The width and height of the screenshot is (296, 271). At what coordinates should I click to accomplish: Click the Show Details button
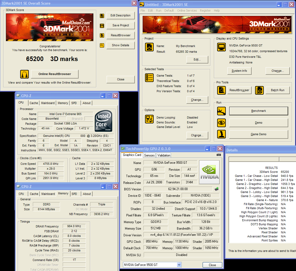(121, 45)
